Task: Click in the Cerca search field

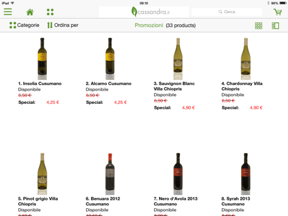Action: click(x=227, y=12)
